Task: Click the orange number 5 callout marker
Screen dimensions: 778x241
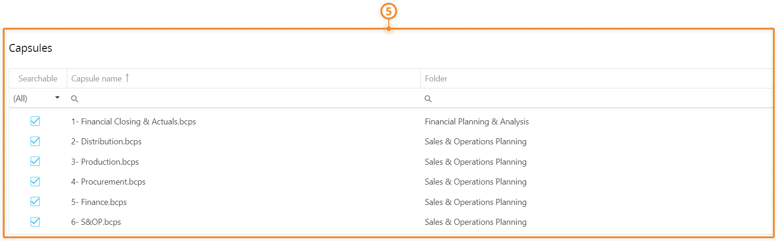Action: click(x=389, y=11)
